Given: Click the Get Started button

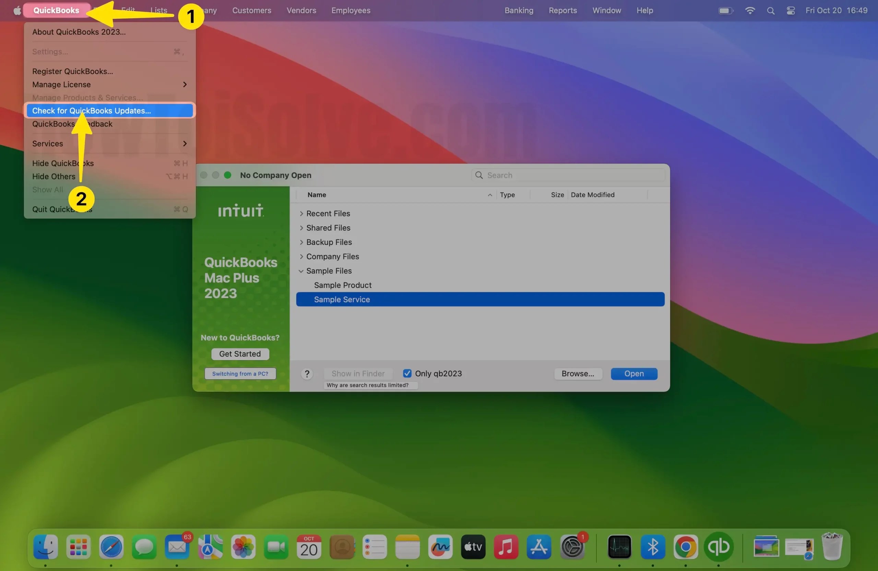Looking at the screenshot, I should 240,354.
